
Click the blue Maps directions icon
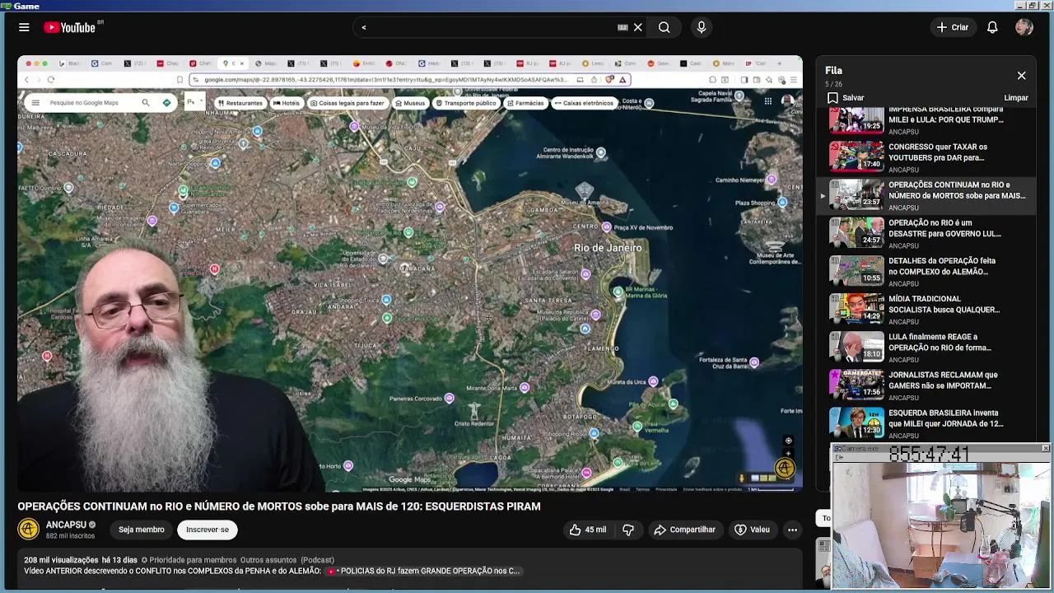click(166, 103)
